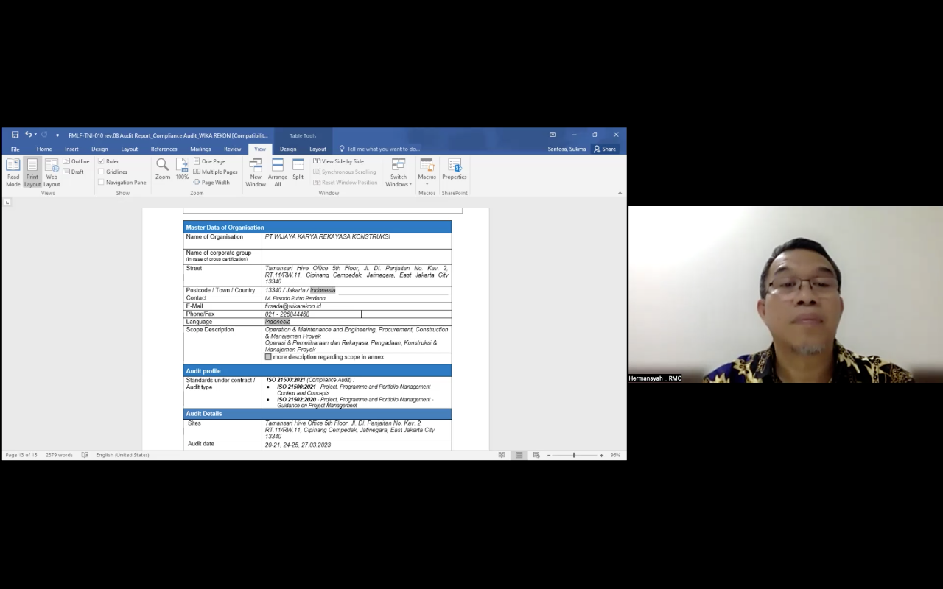
Task: Fit to Page Width
Action: point(211,183)
